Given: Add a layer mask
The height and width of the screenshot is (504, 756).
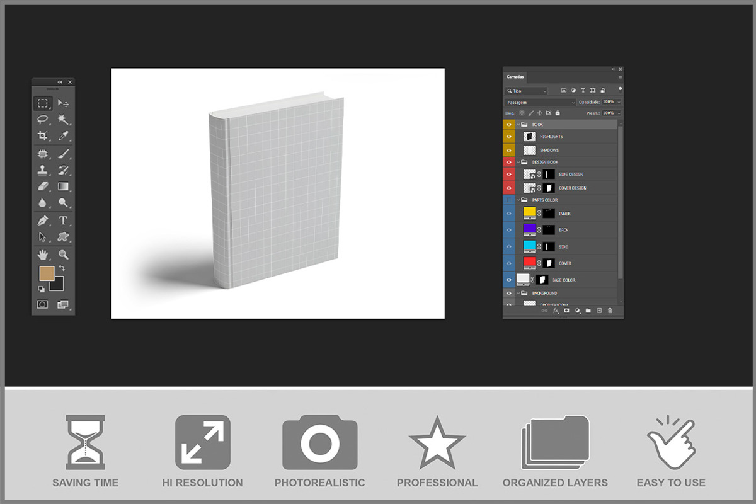Looking at the screenshot, I should pos(566,311).
